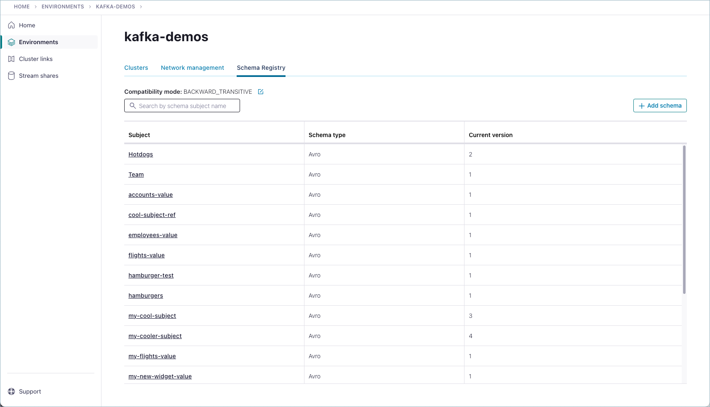Open the hamburger-test subject
The image size is (710, 407).
(x=151, y=275)
